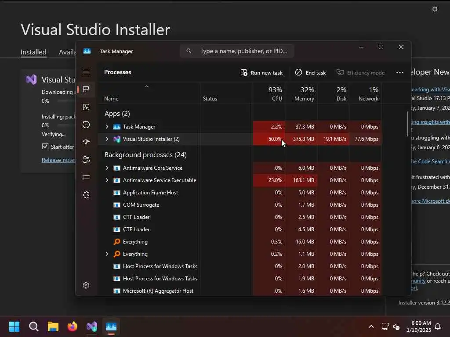Click the 375.8 MB memory cell
This screenshot has width=450, height=337.
pos(301,139)
